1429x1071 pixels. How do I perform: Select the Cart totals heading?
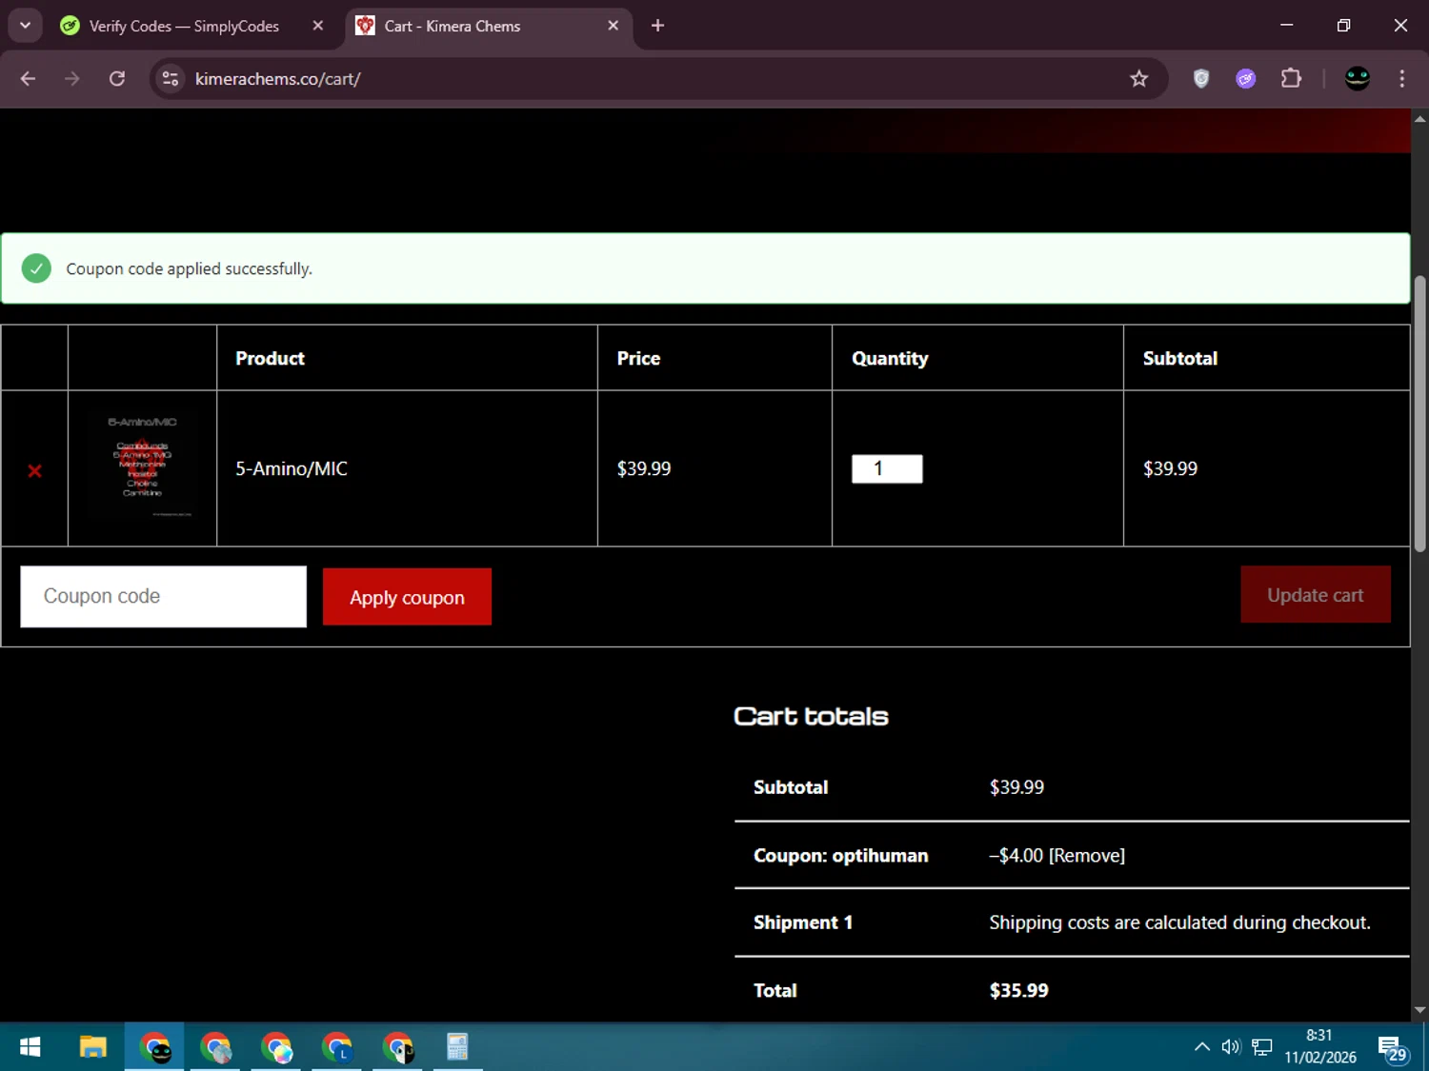(811, 716)
